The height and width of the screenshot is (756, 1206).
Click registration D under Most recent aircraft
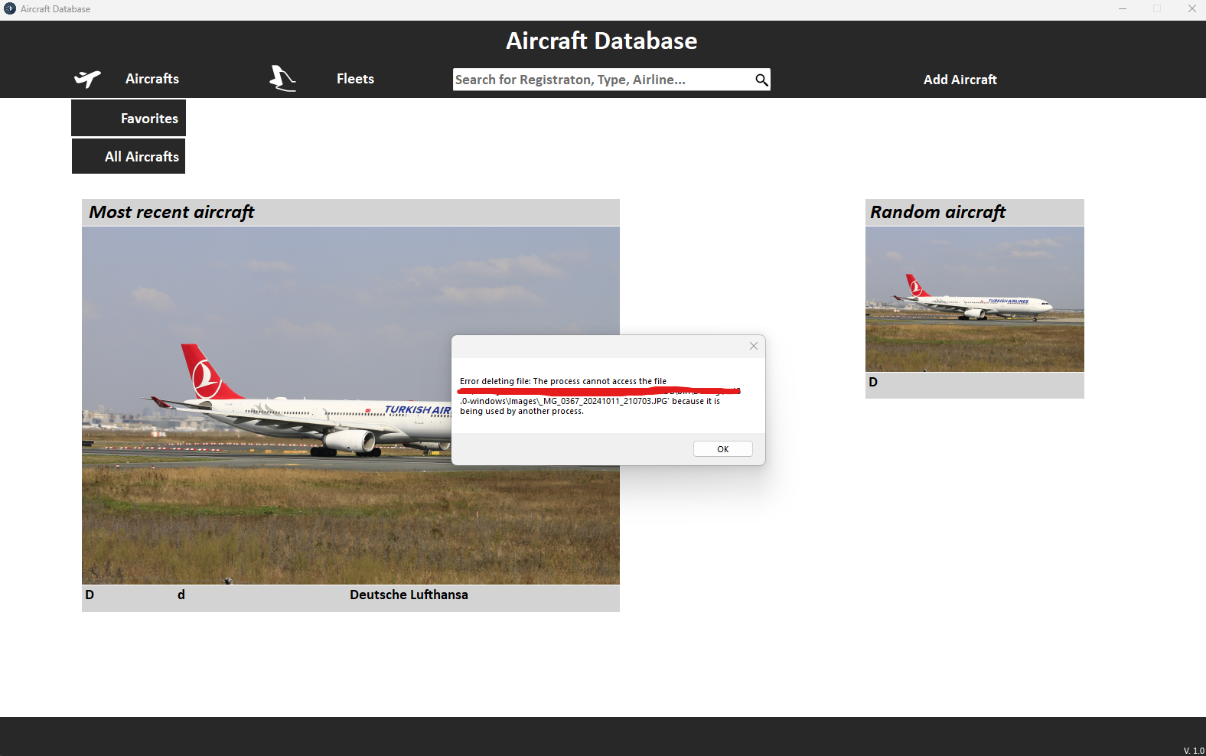90,595
